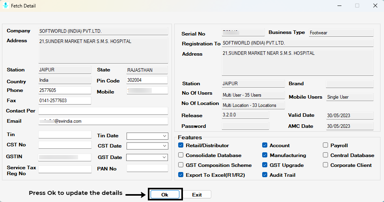The height and width of the screenshot is (202, 384).
Task: Click the Exit button
Action: pos(197,195)
